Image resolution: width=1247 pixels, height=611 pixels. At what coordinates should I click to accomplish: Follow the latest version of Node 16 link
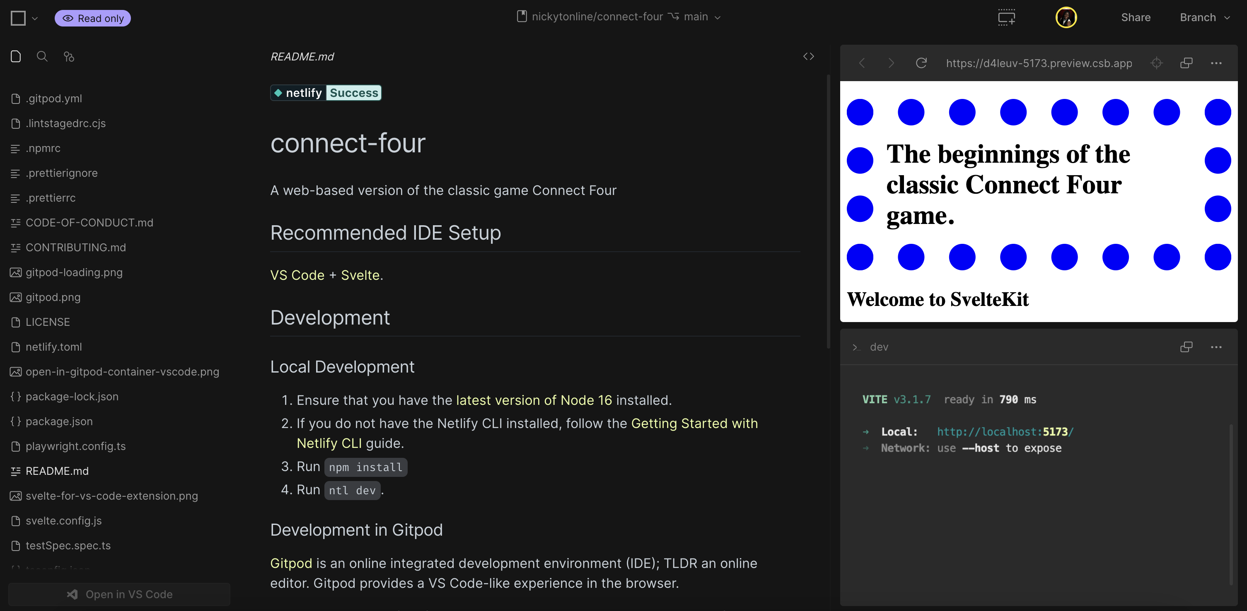point(534,400)
